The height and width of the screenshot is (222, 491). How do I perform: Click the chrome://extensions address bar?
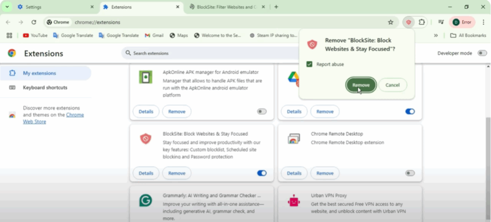pos(219,22)
